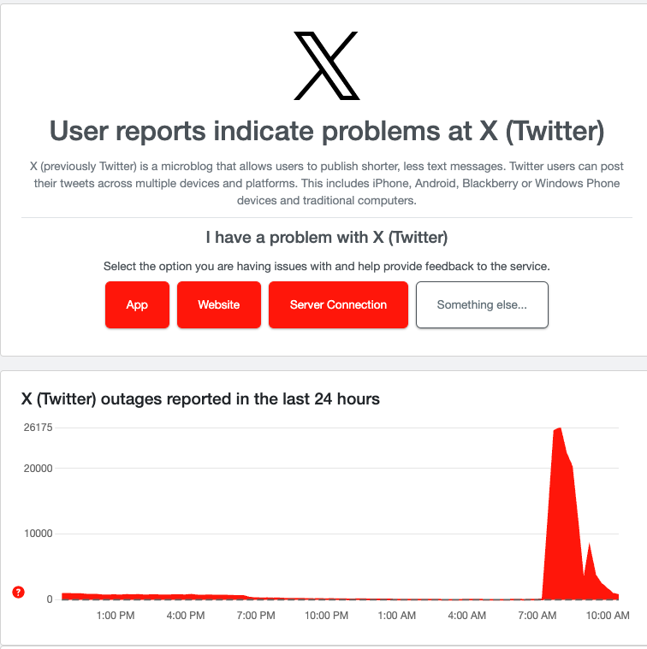This screenshot has width=647, height=649.
Task: Click the 4:00 AM axis label
Action: (x=466, y=616)
